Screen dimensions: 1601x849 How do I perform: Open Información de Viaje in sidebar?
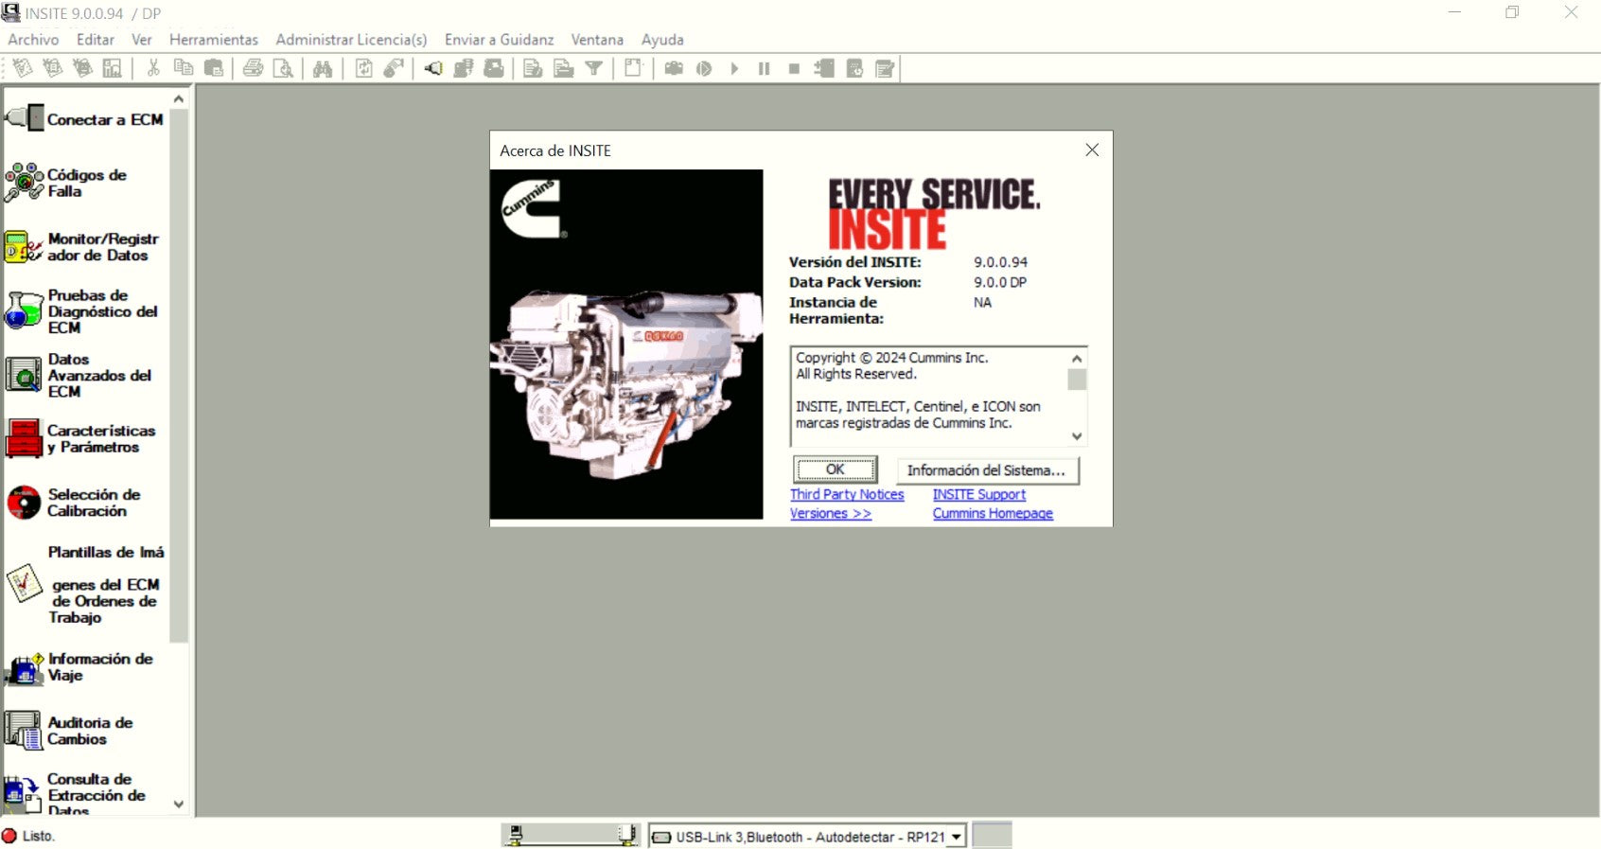tap(25, 667)
